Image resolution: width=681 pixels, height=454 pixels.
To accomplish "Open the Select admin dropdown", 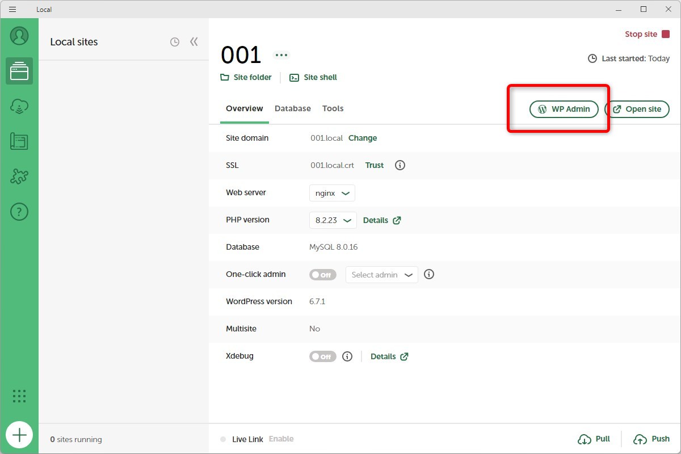I will (x=382, y=275).
